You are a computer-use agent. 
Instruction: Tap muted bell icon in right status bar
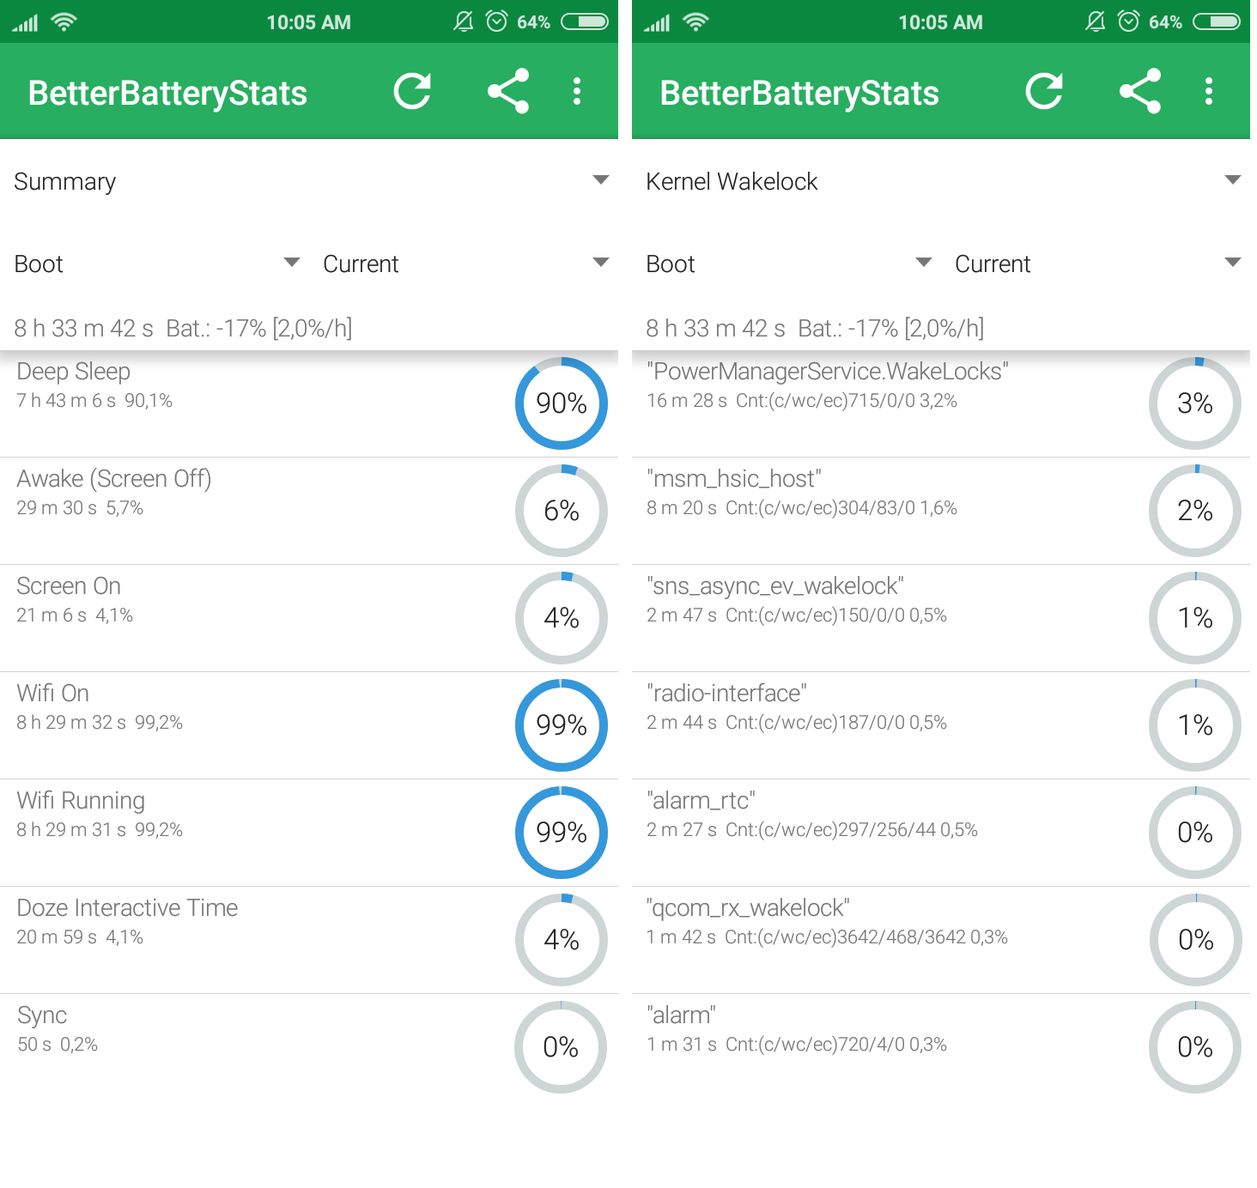(x=1095, y=21)
